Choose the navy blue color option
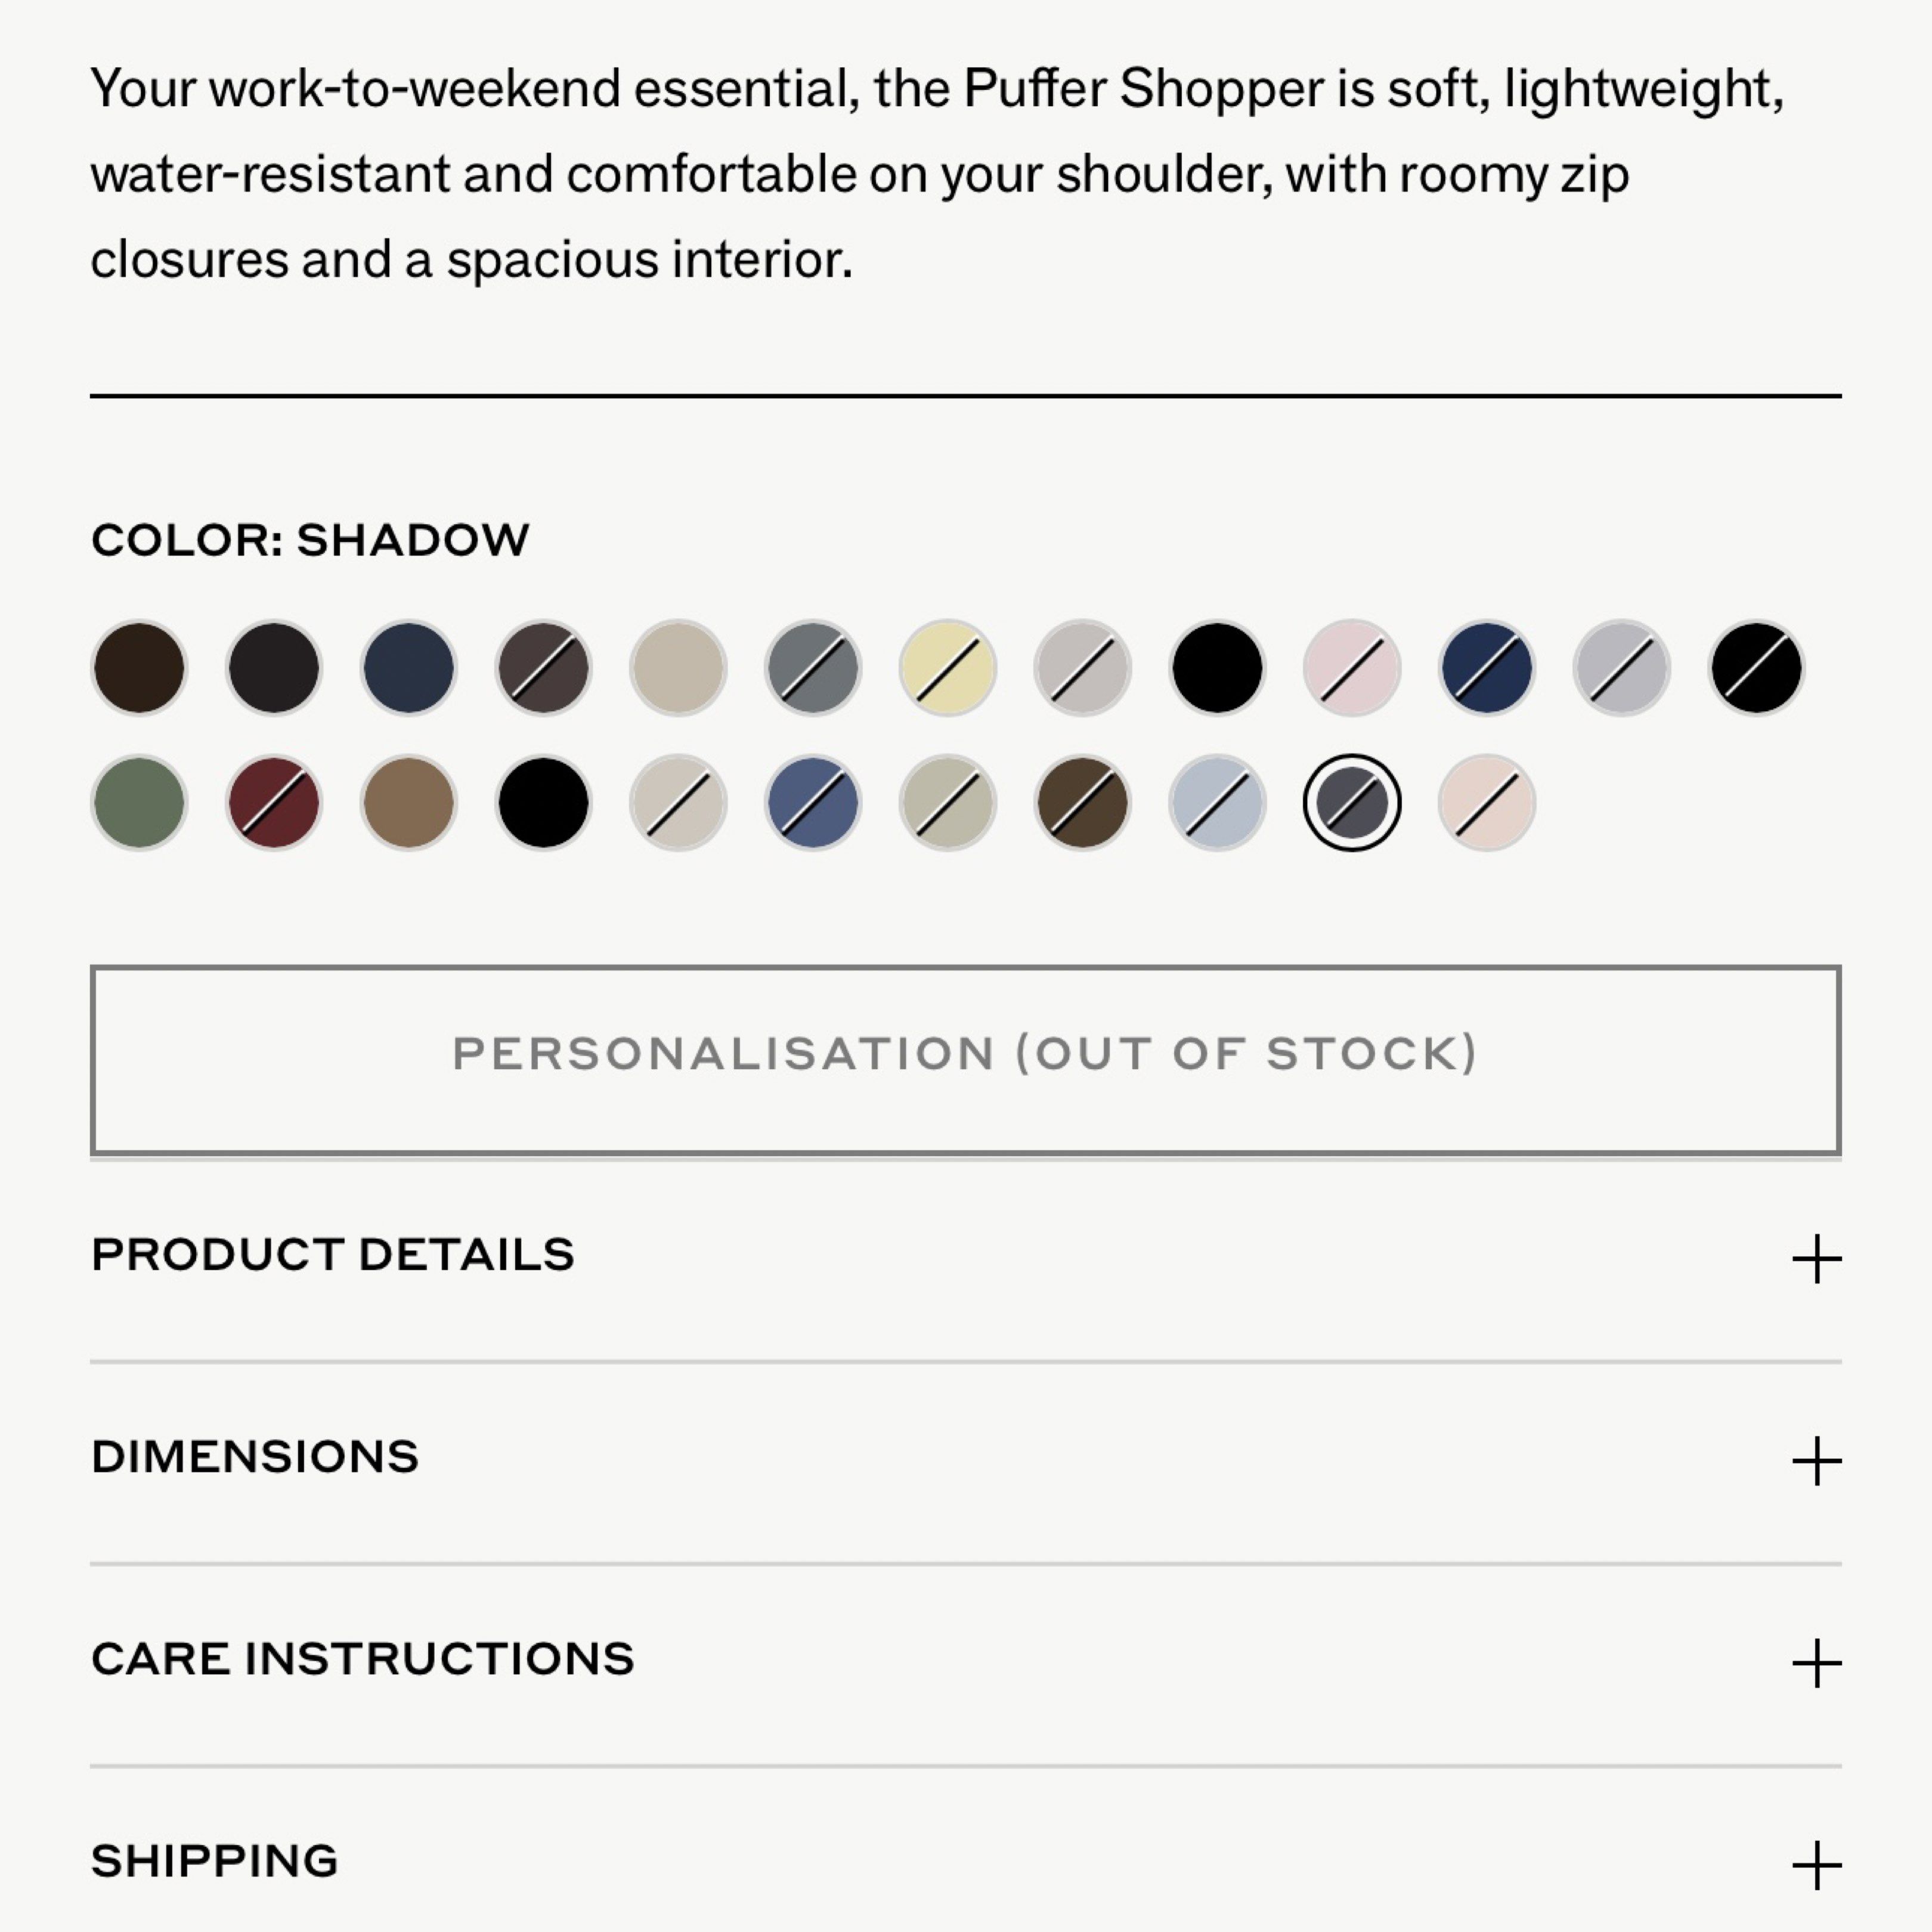This screenshot has width=1932, height=1932. pos(408,668)
